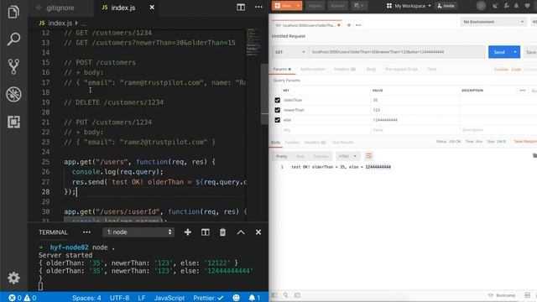Open request tabs ellipsis options in Postman
The image size is (537, 302).
[x=358, y=25]
